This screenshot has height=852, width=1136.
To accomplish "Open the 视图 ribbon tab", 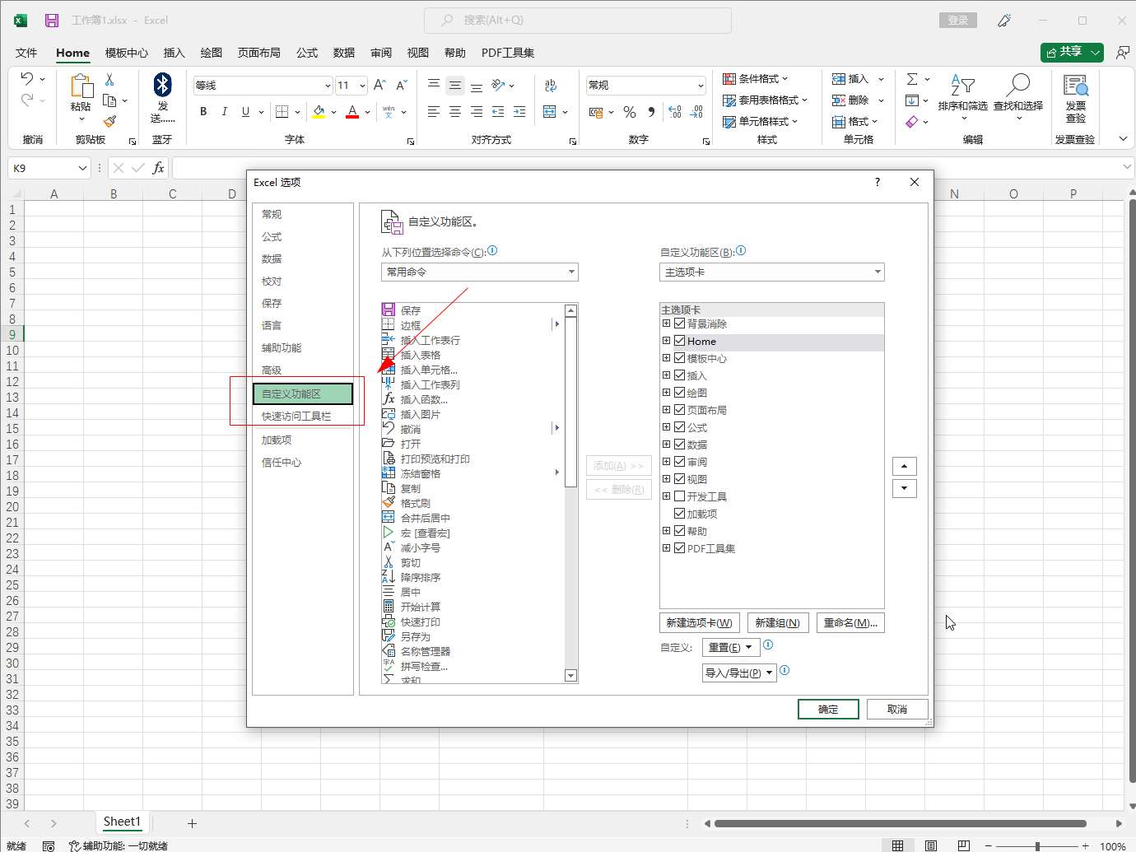I will point(418,53).
